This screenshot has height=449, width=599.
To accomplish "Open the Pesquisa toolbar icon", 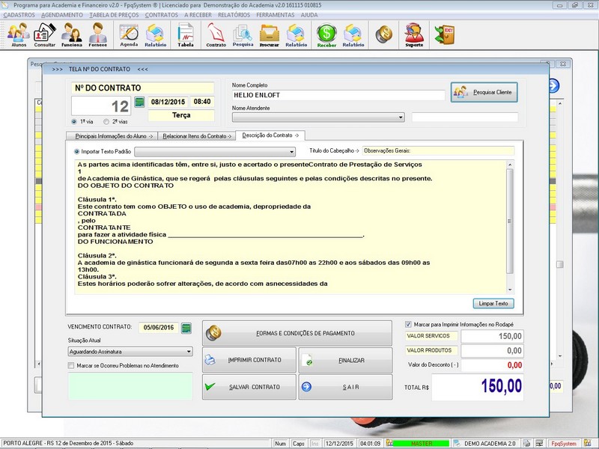I will point(243,35).
